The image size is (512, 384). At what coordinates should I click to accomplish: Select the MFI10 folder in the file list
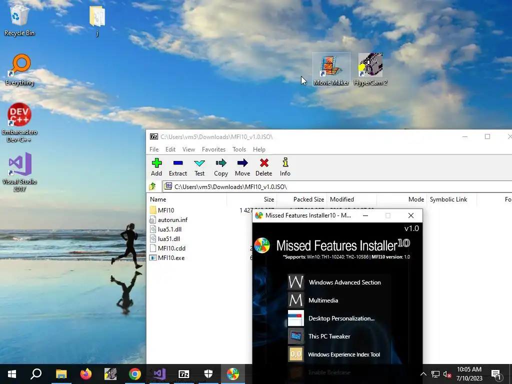click(166, 210)
